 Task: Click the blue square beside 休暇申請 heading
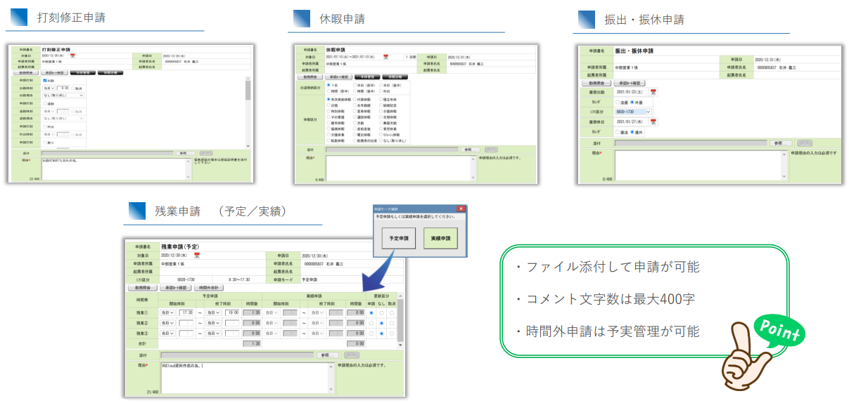pyautogui.click(x=301, y=18)
